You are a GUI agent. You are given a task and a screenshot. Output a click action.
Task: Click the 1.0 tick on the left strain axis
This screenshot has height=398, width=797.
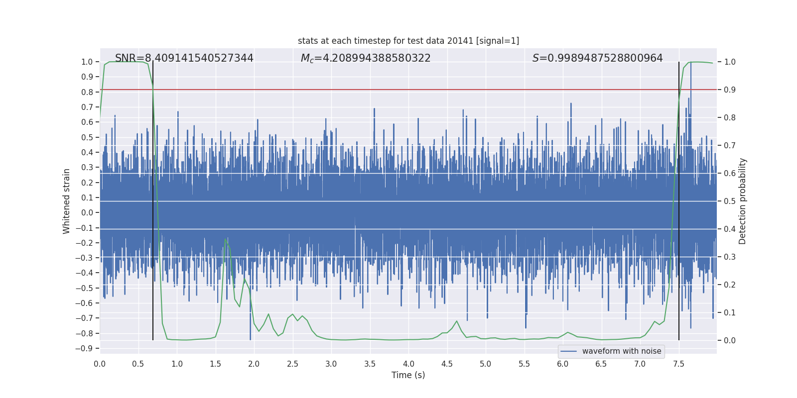coord(87,62)
